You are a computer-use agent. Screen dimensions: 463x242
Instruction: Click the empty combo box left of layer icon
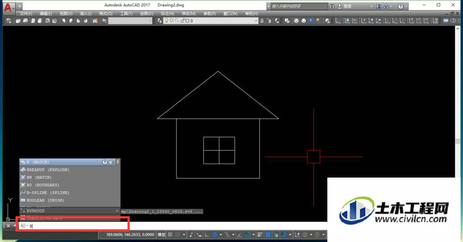pos(130,21)
